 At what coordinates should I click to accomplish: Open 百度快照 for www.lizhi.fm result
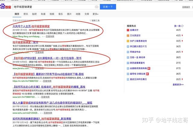[45, 97]
